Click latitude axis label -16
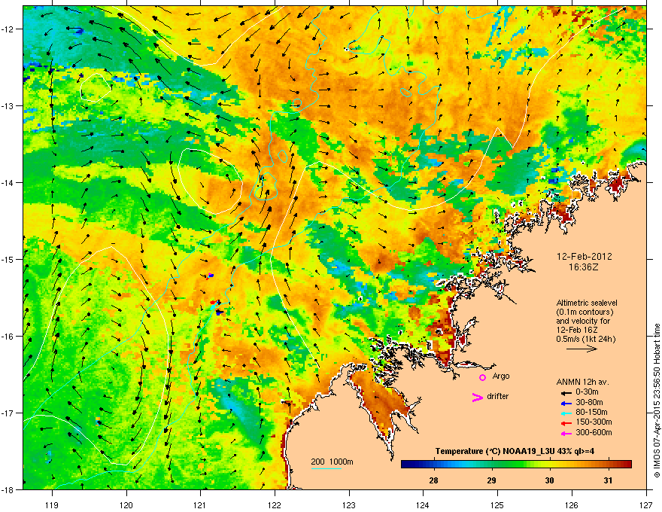 point(8,337)
